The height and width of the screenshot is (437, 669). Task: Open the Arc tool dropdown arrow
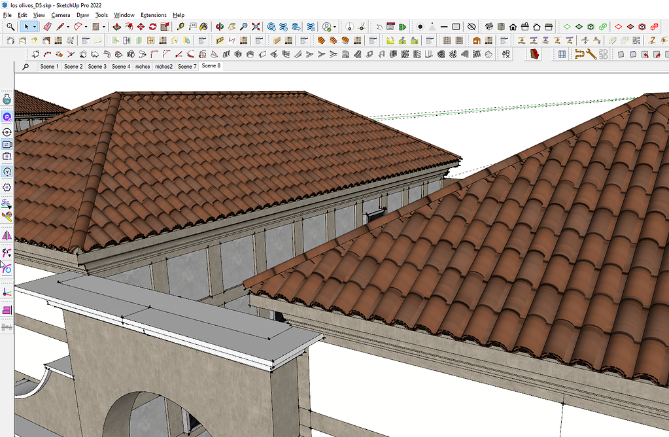pos(86,27)
